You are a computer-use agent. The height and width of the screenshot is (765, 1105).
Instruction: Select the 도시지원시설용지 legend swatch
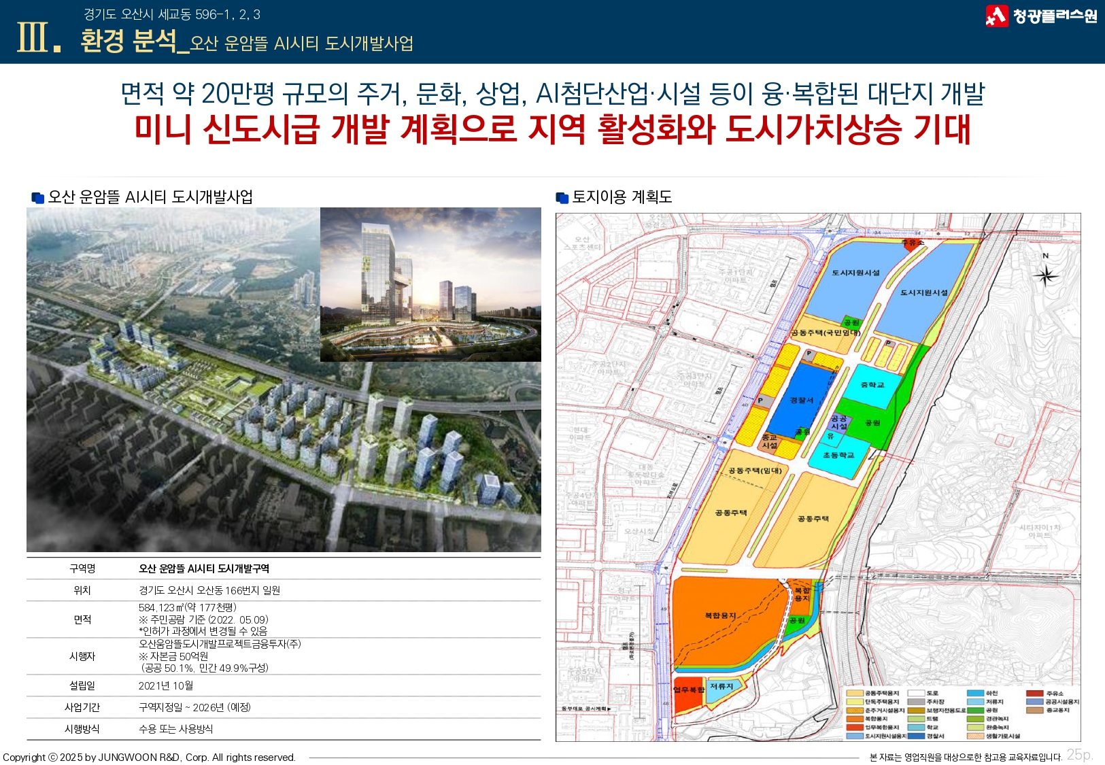tap(855, 736)
